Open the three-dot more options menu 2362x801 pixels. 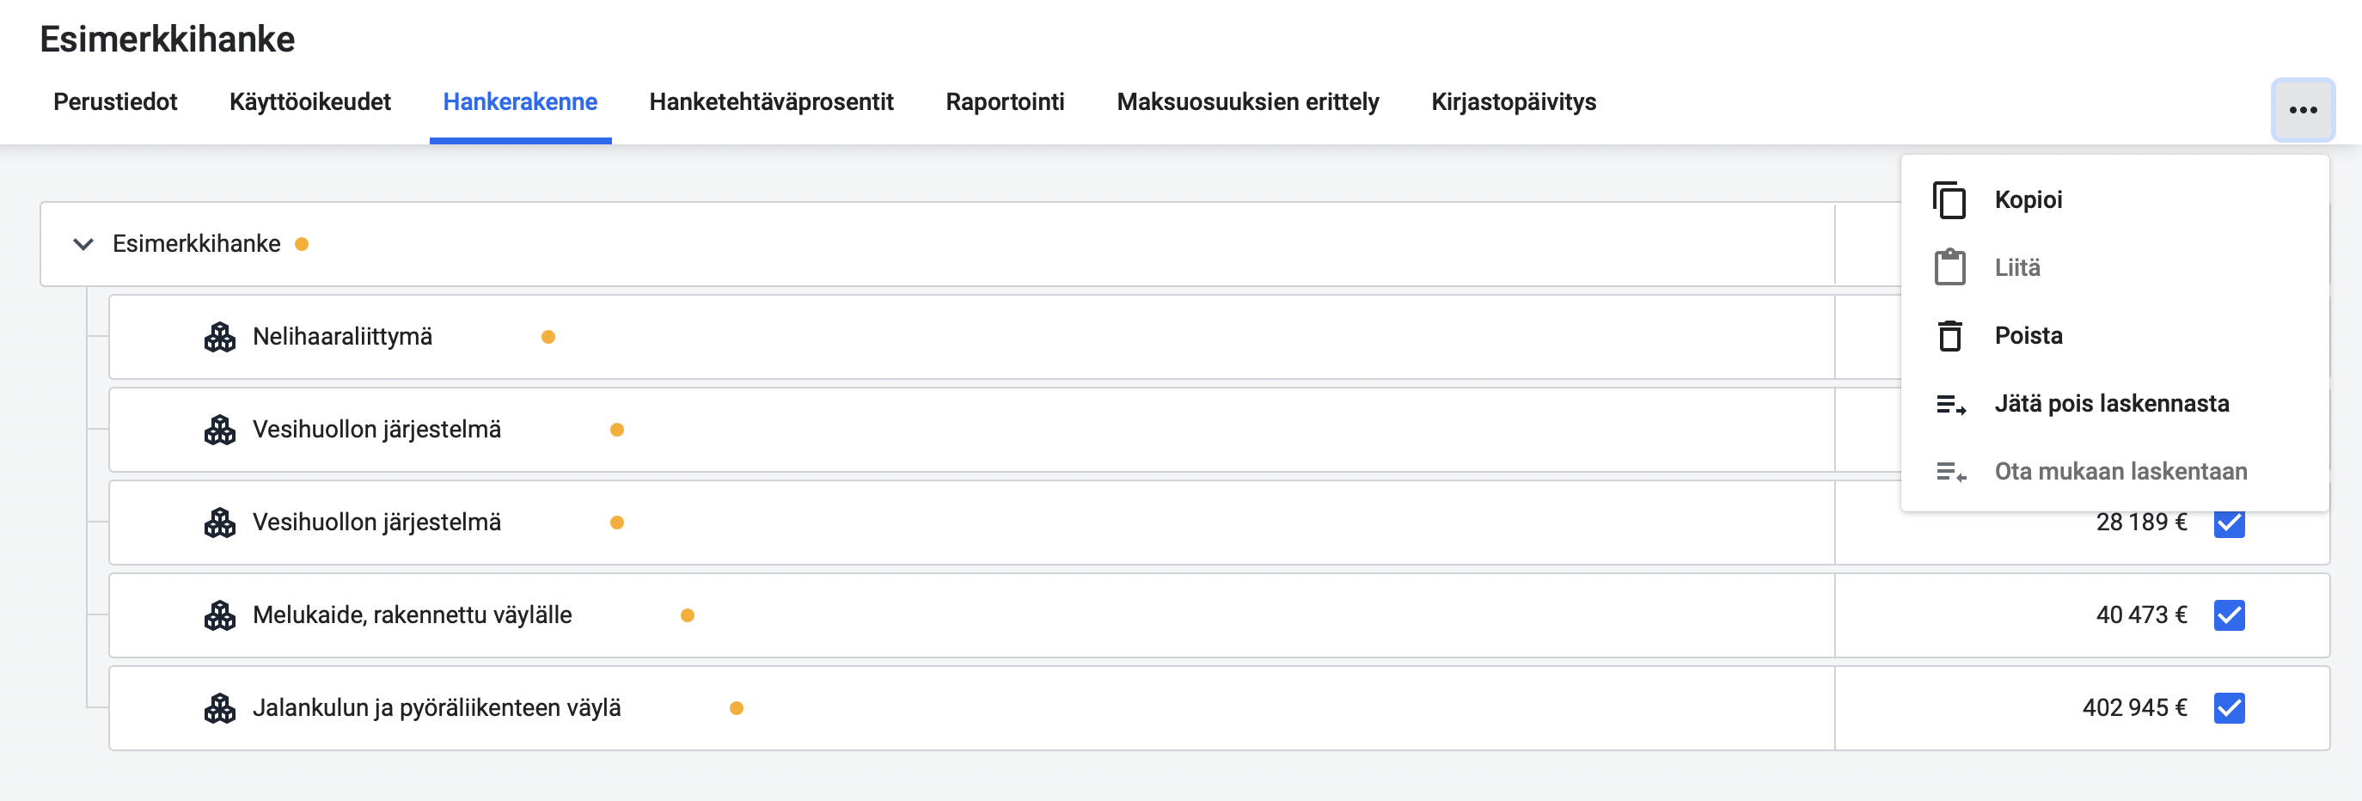2303,110
